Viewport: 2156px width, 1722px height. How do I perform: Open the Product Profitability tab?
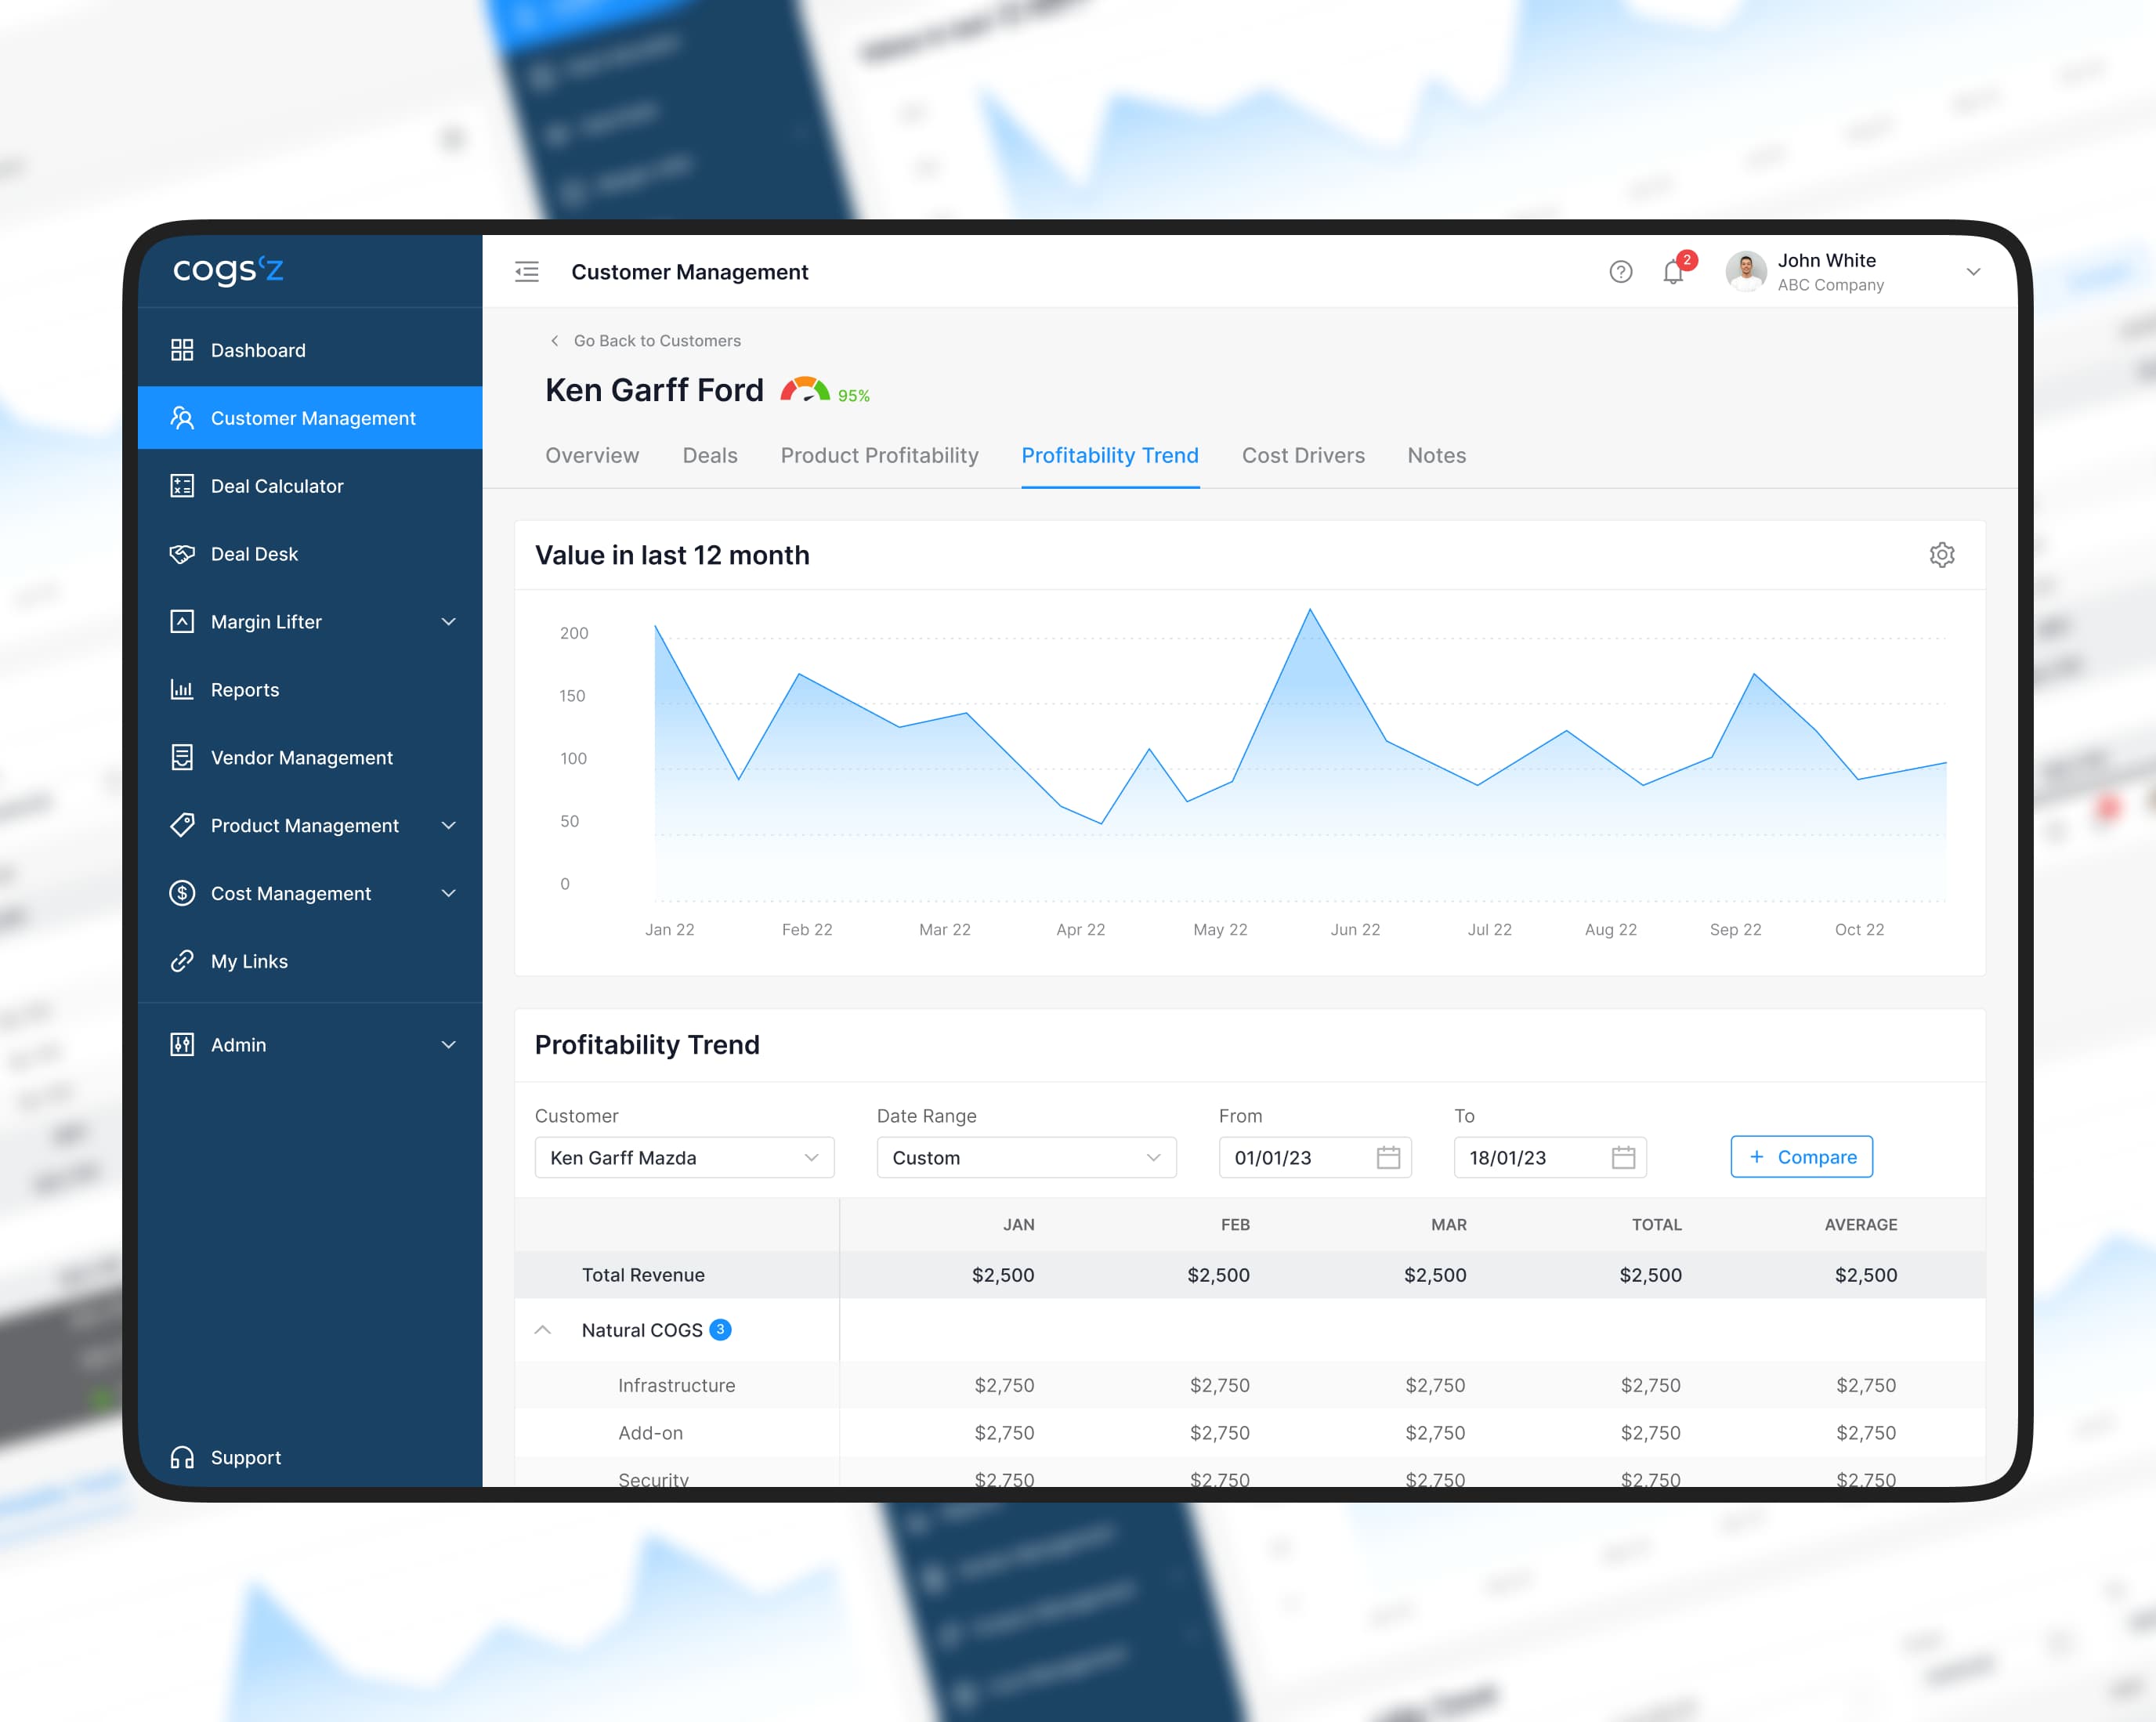tap(880, 456)
